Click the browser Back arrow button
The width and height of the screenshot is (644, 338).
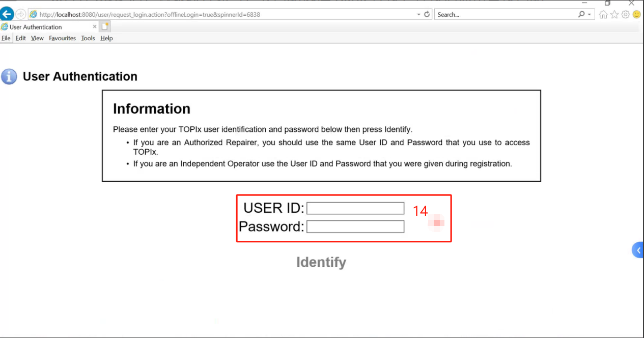7,14
